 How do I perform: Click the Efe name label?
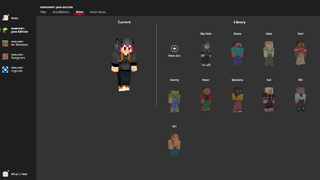click(x=300, y=80)
